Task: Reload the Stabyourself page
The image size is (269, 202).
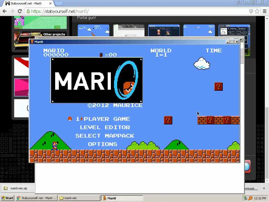Action: tap(20, 11)
